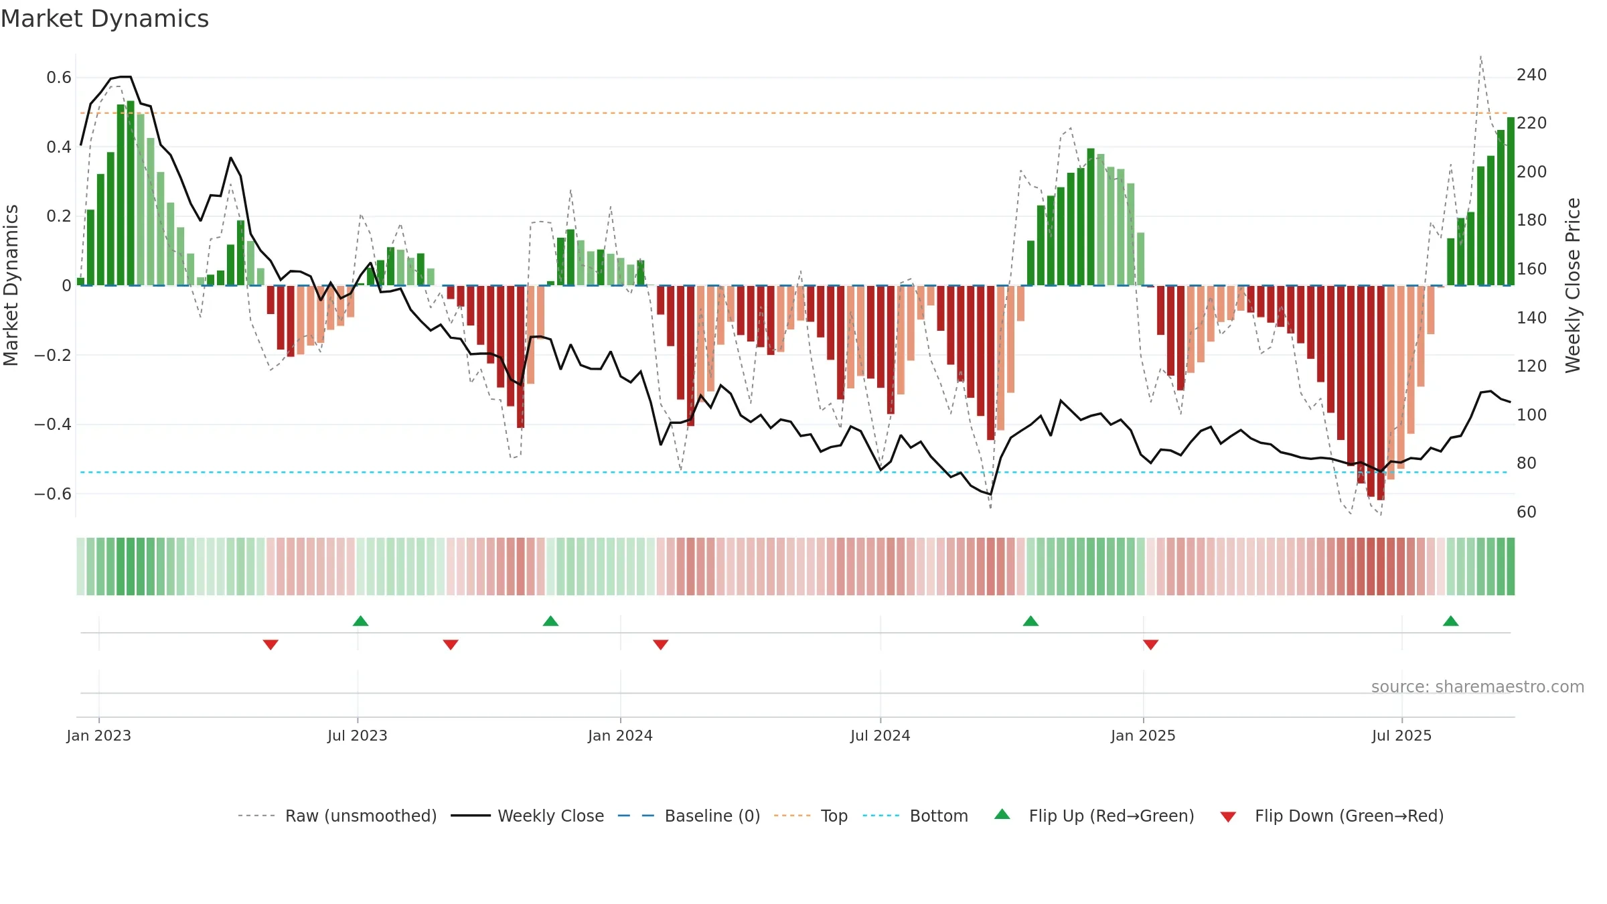Click the Jul 2023 x-axis label
The image size is (1607, 904).
coord(358,735)
